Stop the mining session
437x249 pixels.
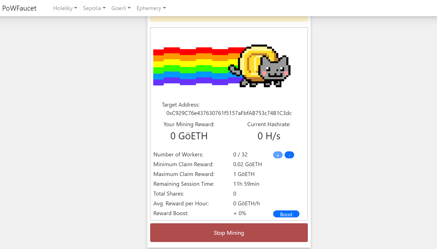(229, 232)
